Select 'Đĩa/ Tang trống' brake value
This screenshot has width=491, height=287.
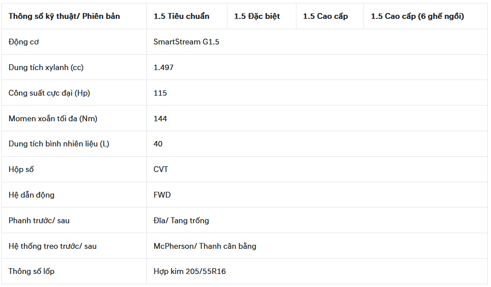pos(181,221)
